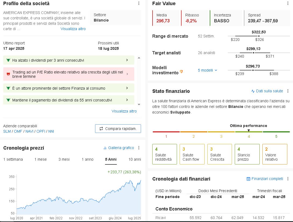Click the bull icon on the Finanza al consumo tip
Image resolution: width=293 pixels, height=222 pixels.
(8, 88)
